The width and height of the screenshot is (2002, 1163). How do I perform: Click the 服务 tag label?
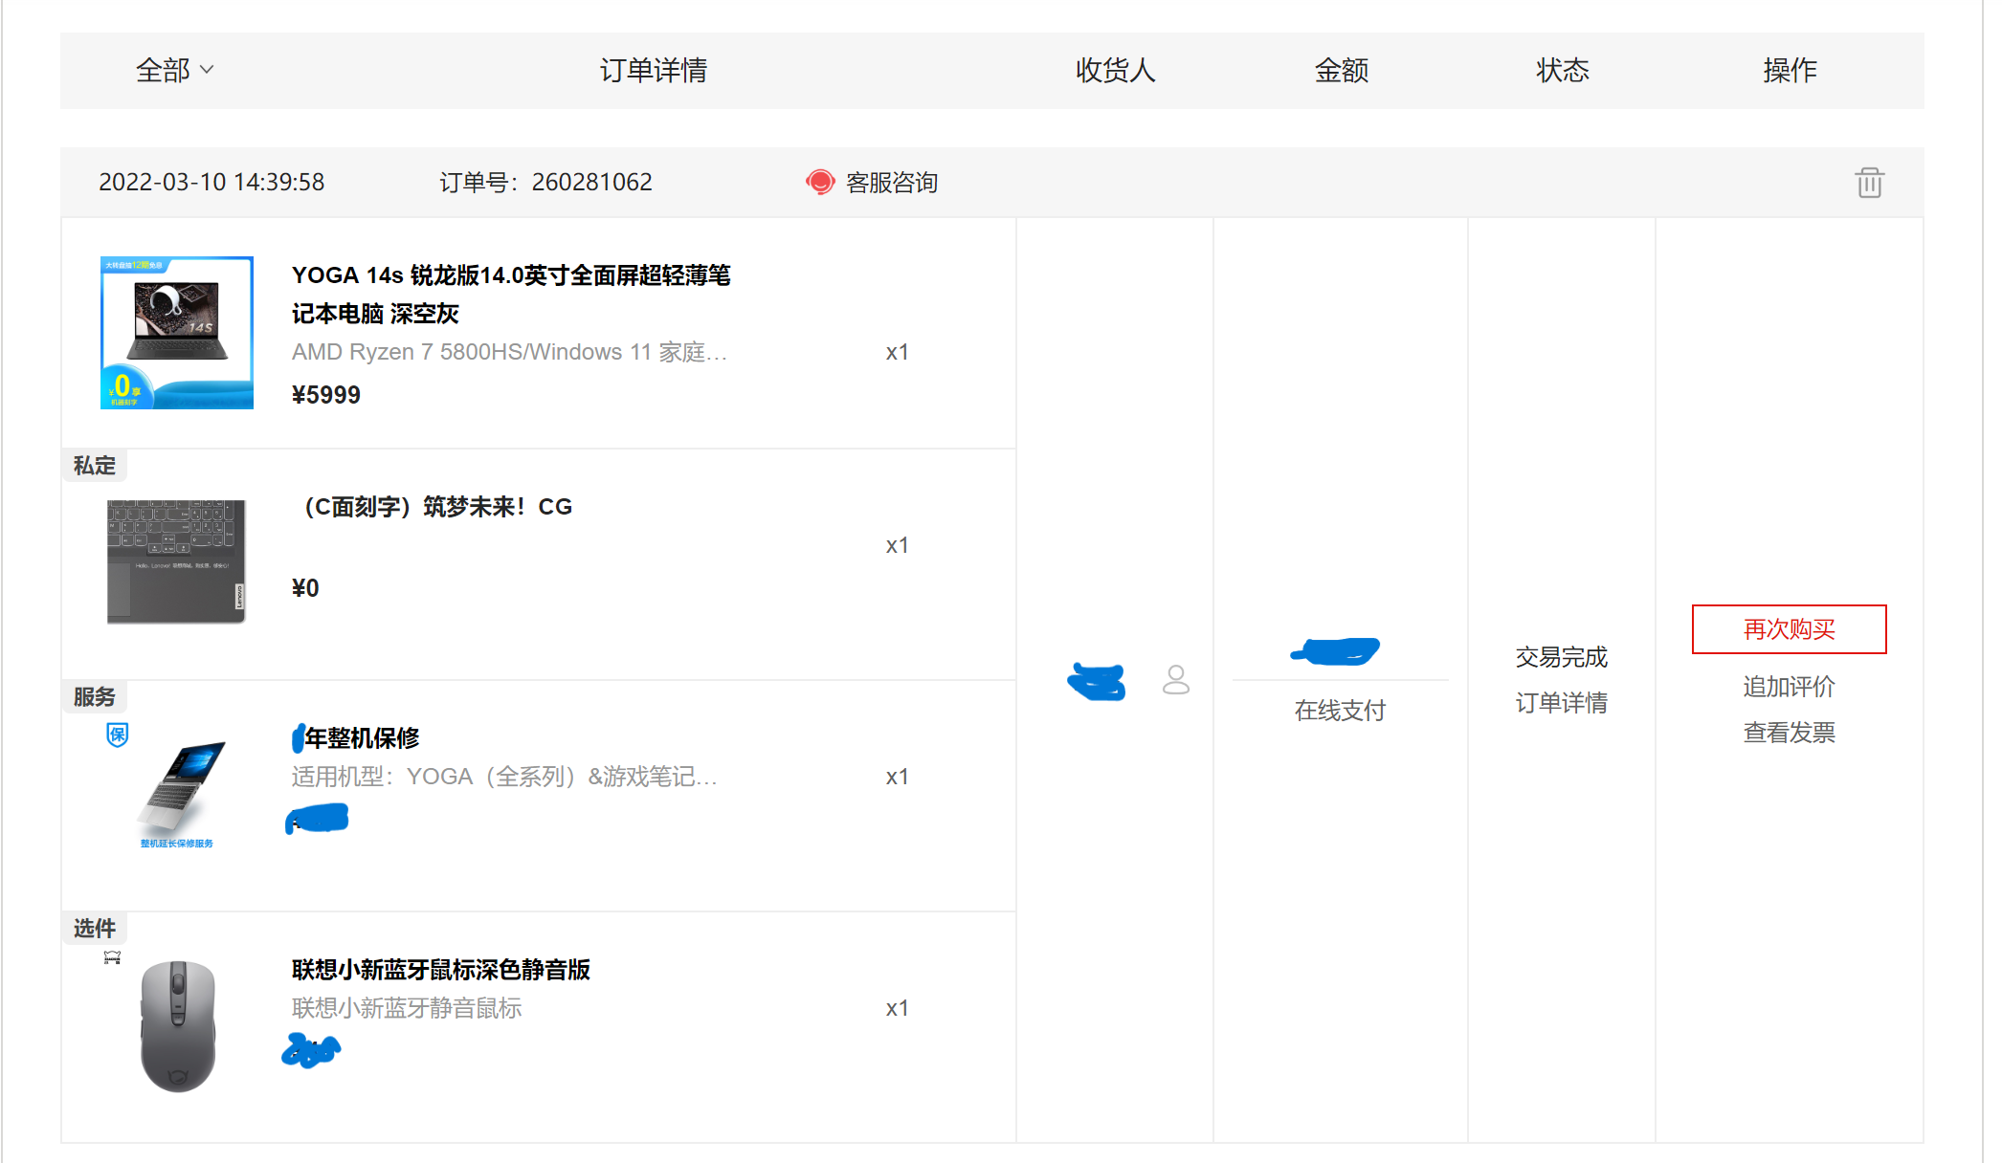tap(94, 697)
